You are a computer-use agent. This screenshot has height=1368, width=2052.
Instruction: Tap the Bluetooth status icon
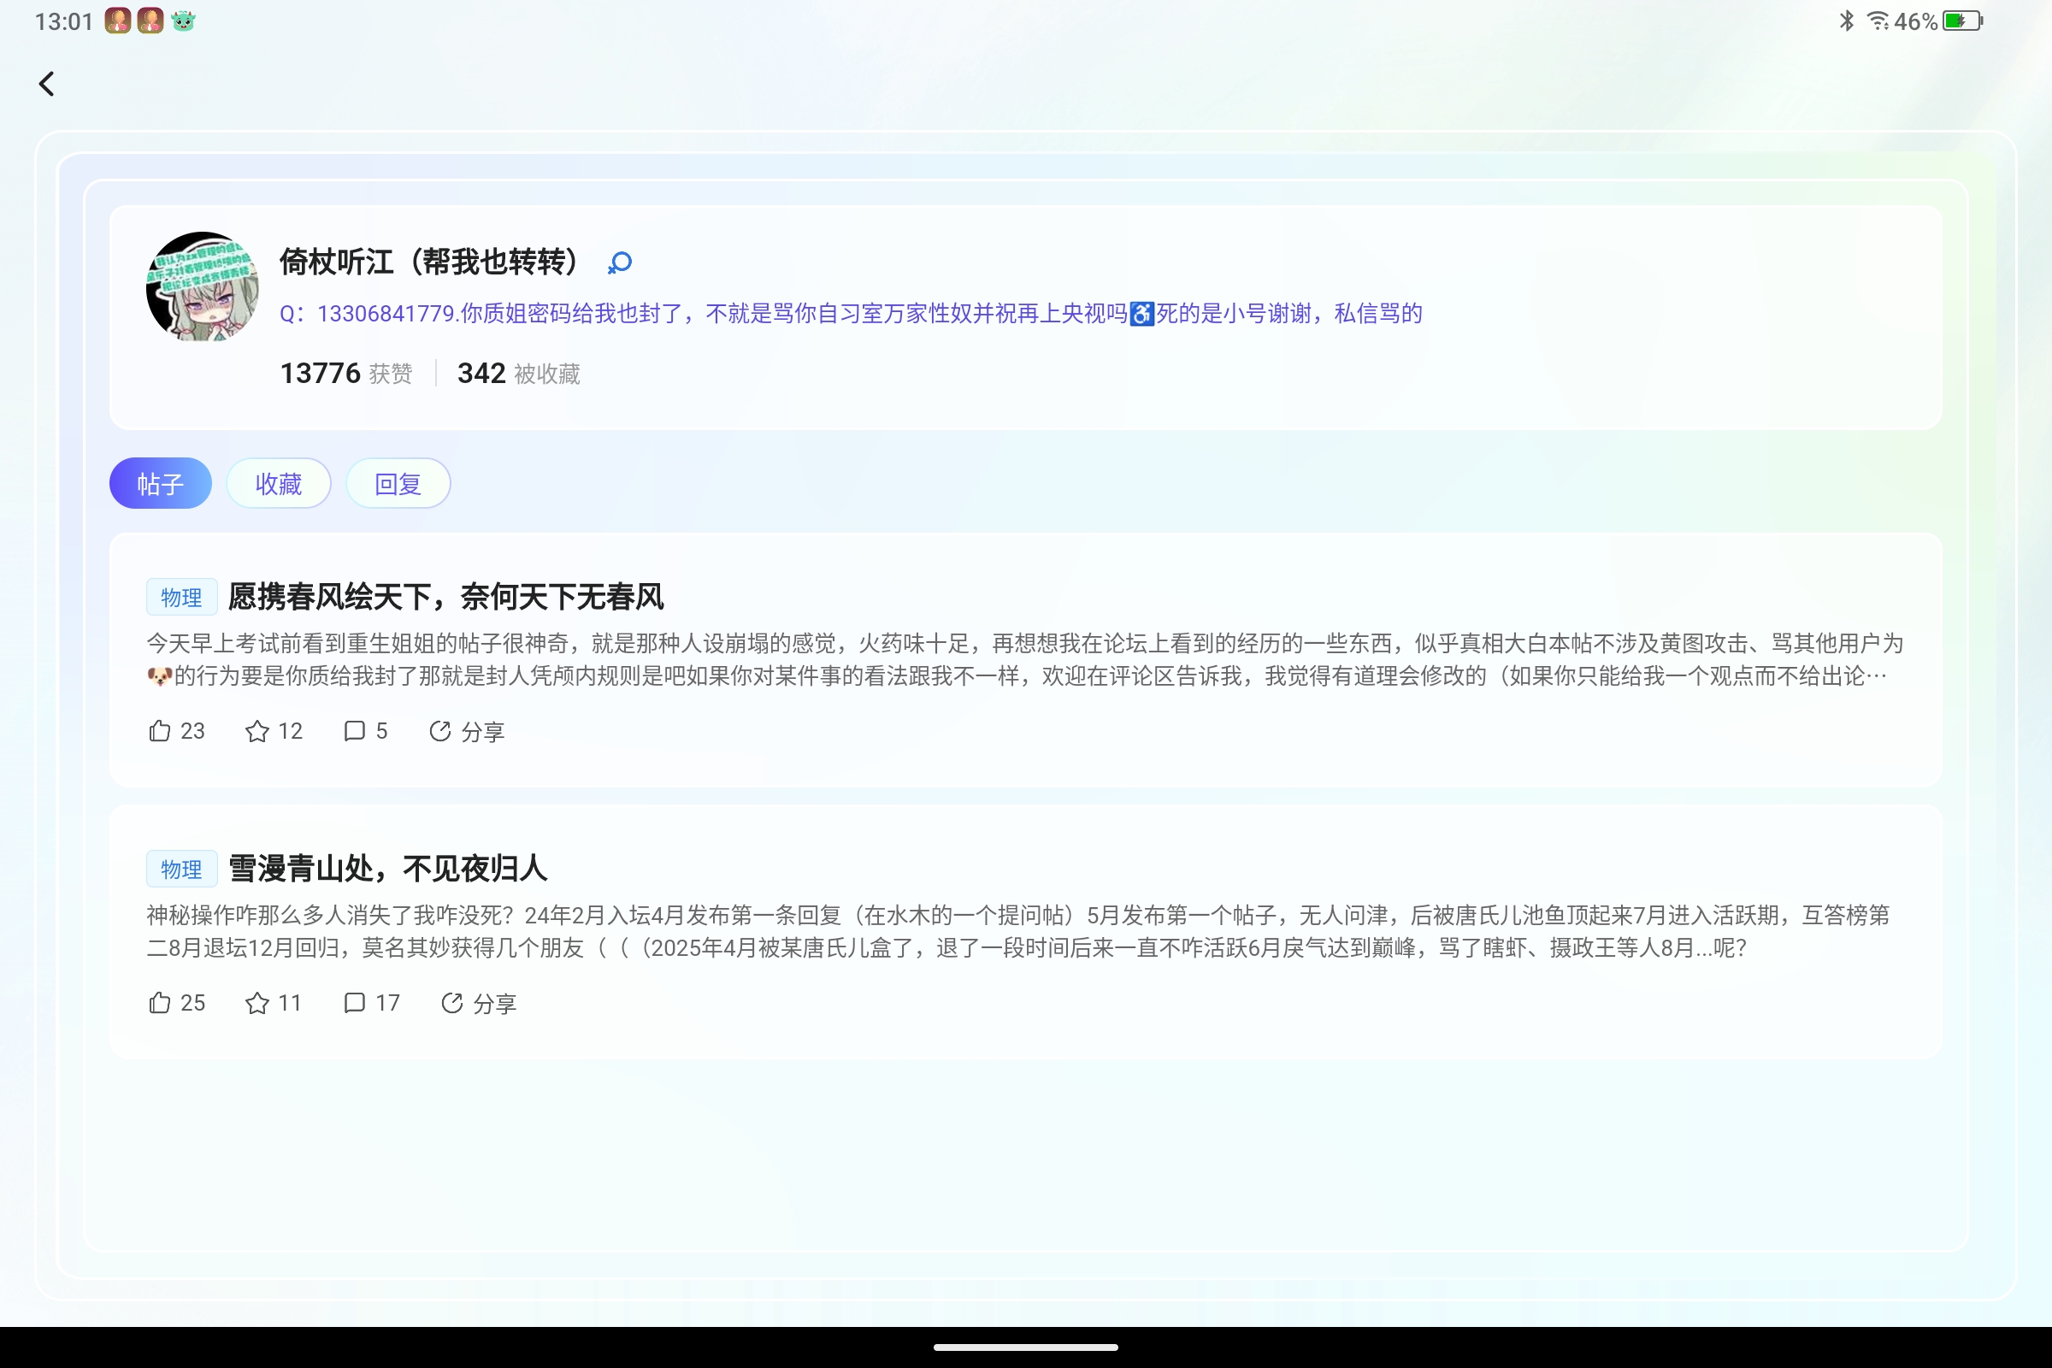(1846, 21)
